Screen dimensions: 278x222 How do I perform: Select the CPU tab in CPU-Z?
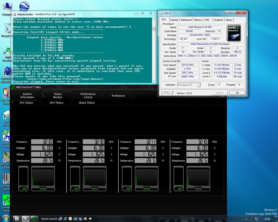[164, 20]
